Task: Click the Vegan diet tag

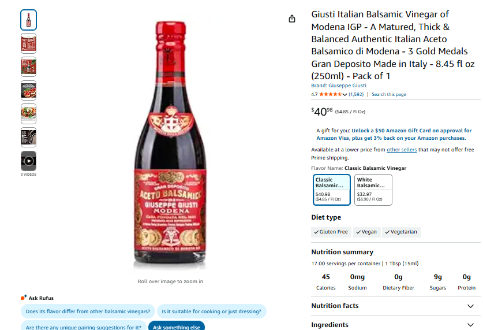Action: (x=366, y=232)
